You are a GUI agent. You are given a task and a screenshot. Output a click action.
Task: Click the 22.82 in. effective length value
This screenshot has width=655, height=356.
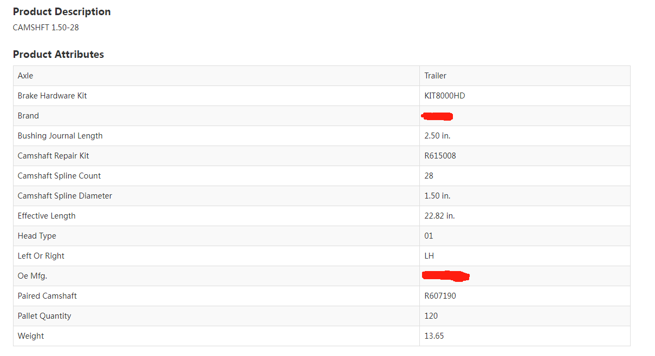[x=439, y=216]
